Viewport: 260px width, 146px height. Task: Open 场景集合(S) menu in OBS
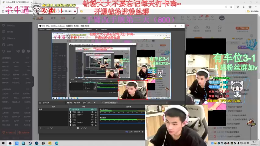(87, 30)
